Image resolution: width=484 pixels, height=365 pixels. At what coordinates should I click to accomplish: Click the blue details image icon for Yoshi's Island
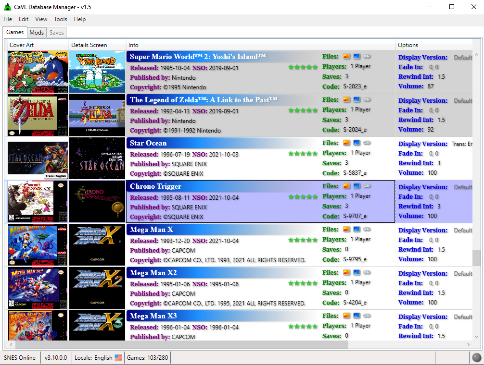[357, 56]
